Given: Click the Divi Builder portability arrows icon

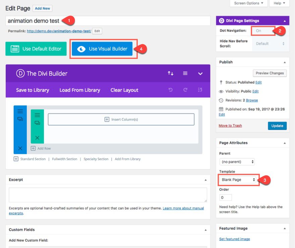Looking at the screenshot, I should [x=171, y=73].
